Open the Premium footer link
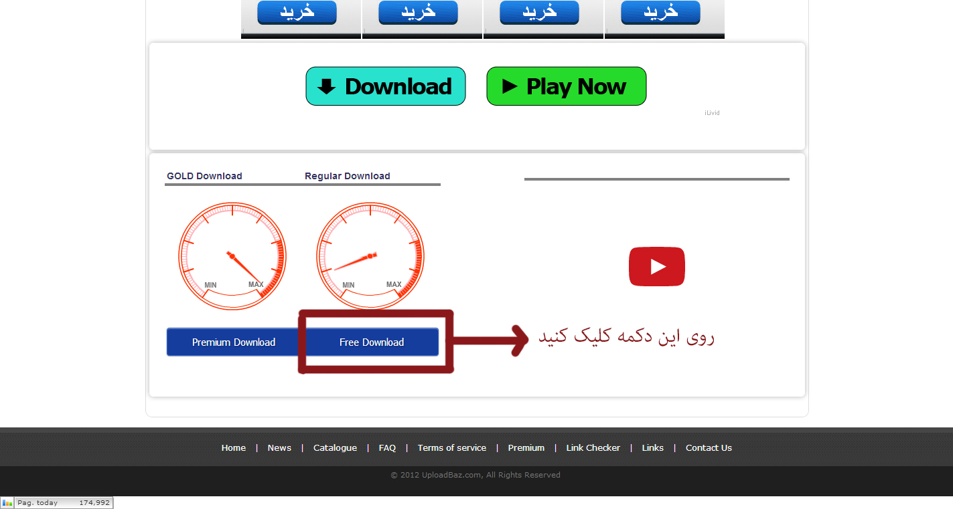 click(526, 448)
